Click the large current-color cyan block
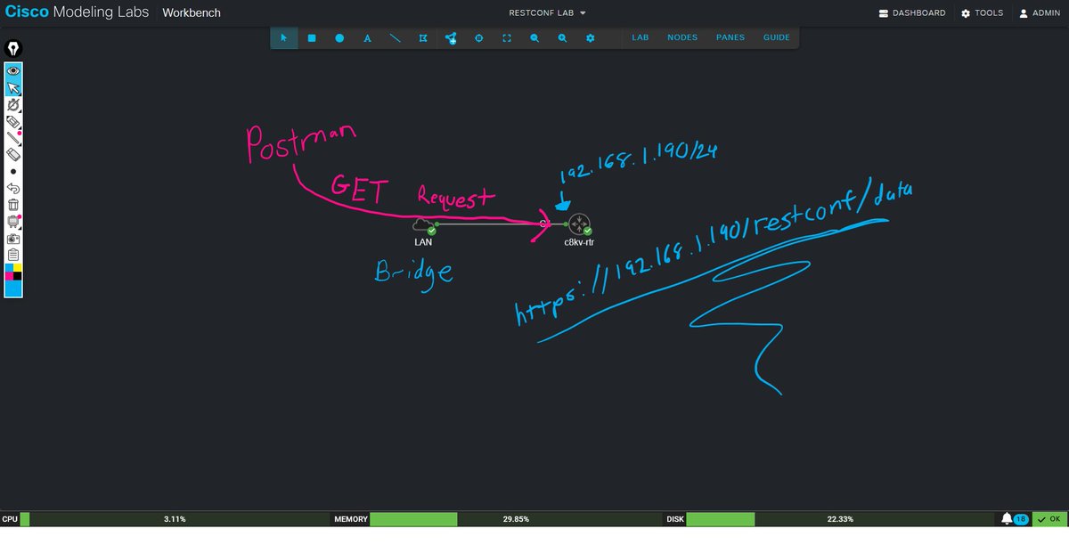Screen dimensions: 1069x553 tap(13, 288)
